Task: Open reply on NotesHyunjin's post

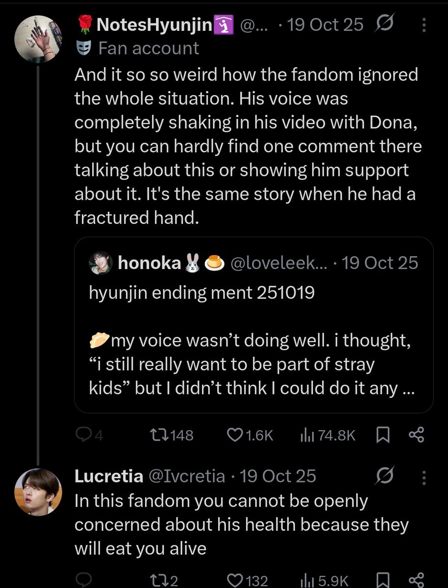Action: click(x=89, y=435)
